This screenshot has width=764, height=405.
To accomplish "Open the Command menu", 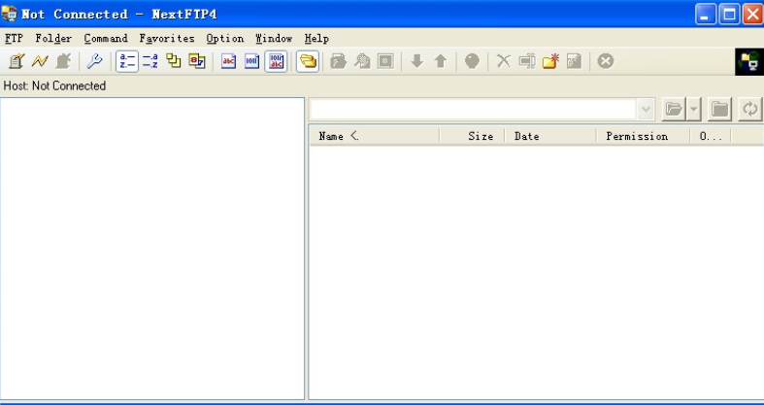I will click(x=106, y=38).
